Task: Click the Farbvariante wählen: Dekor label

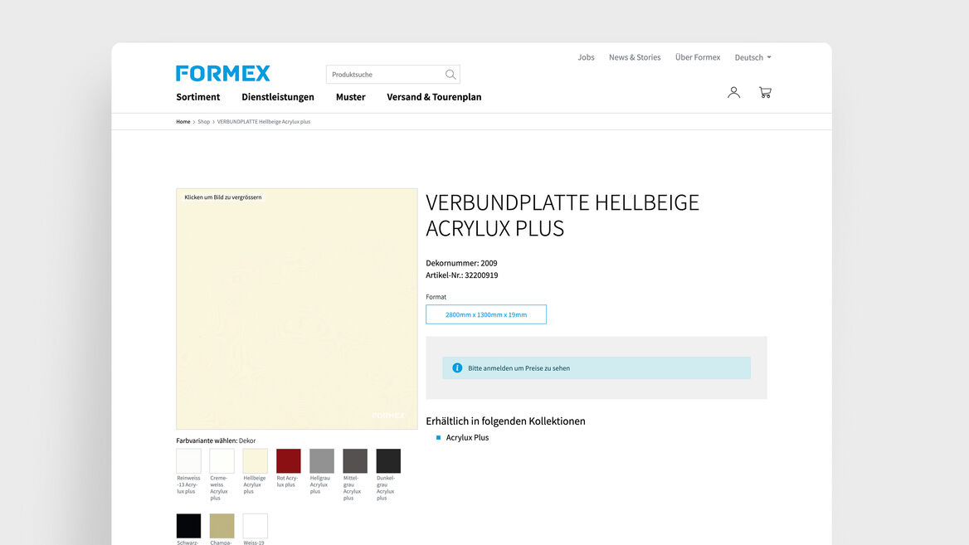Action: (216, 440)
